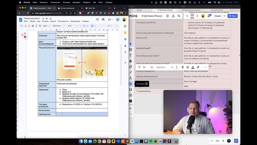
Task: Click Docs share people button
Action: point(118,20)
